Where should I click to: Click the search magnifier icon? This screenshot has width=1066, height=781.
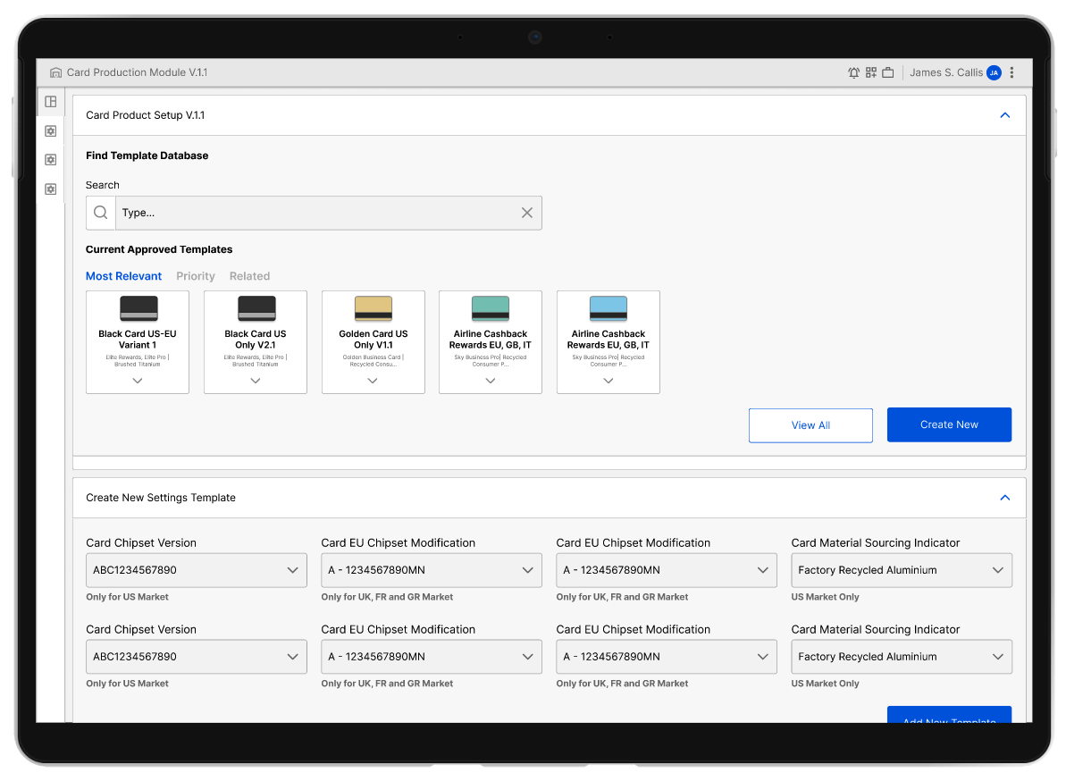click(101, 213)
